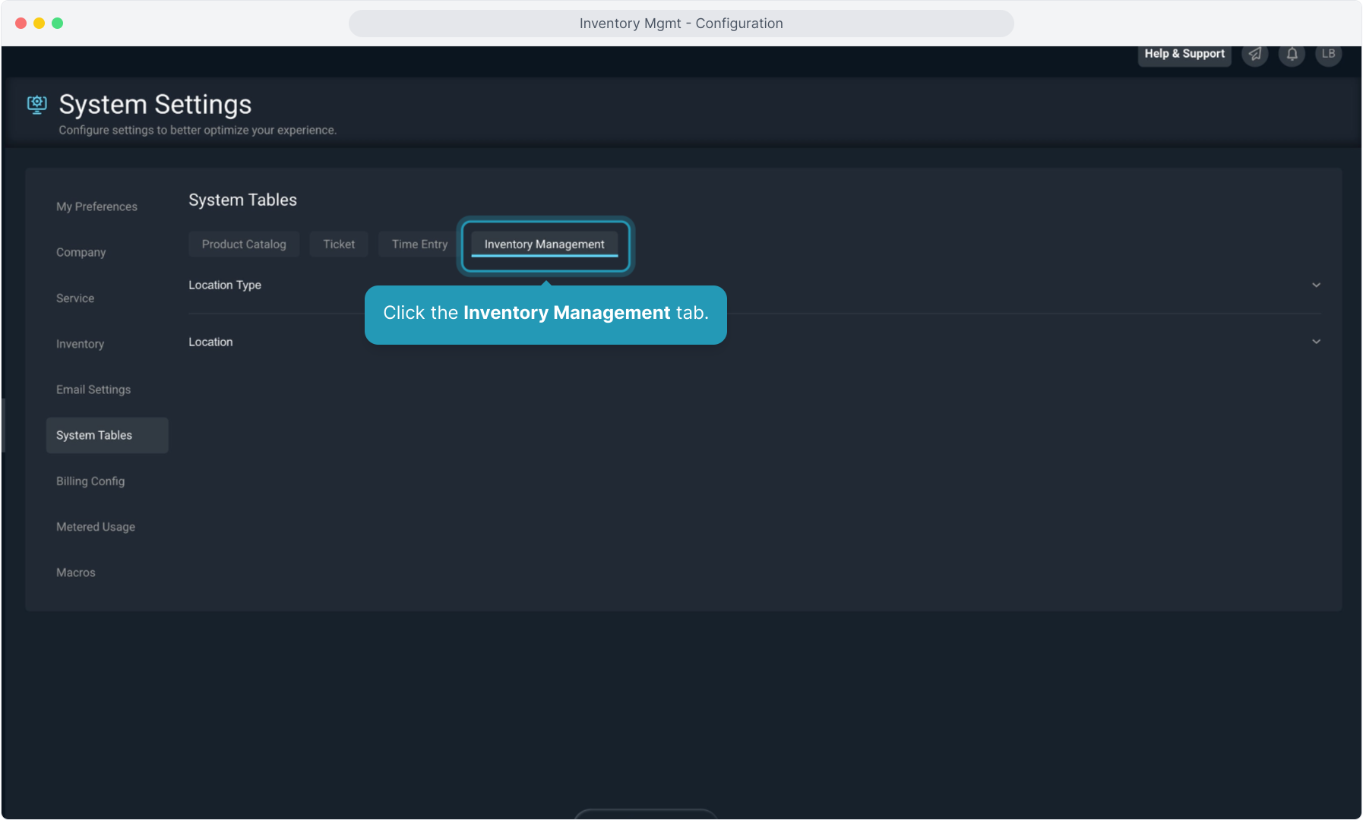Viewport: 1363px width, 820px height.
Task: Select Service in the sidebar
Action: tap(75, 298)
